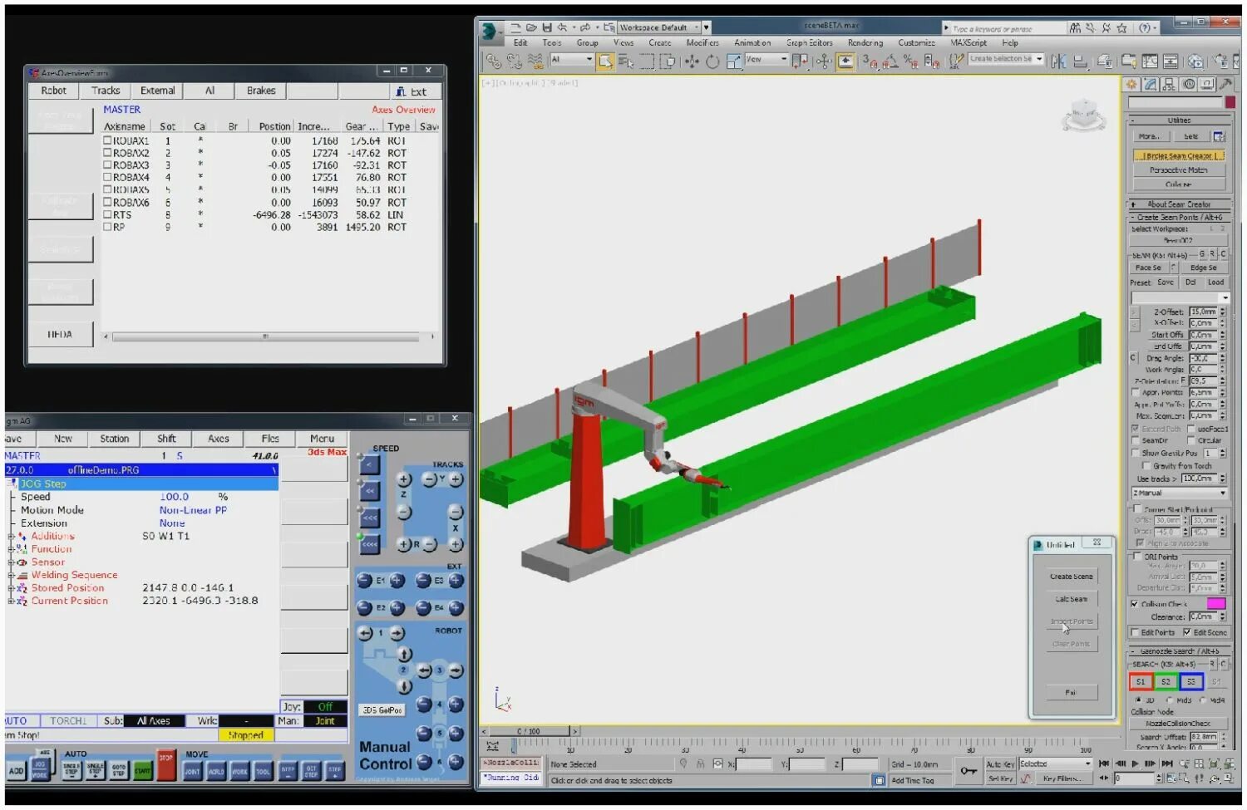Click the Exit button in Axes Overview
Viewport: 1247px width, 810px height.
pyautogui.click(x=412, y=91)
